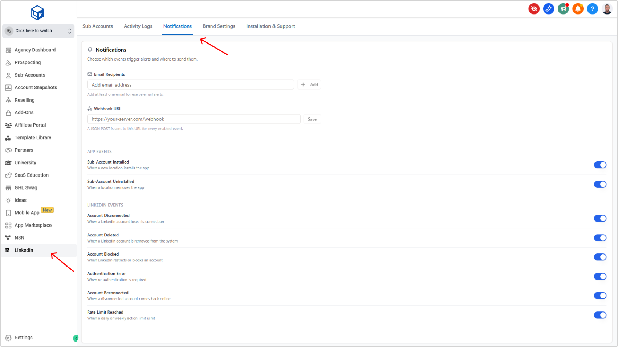Collapse the sidebar with the green arrow
The width and height of the screenshot is (618, 347).
click(76, 338)
